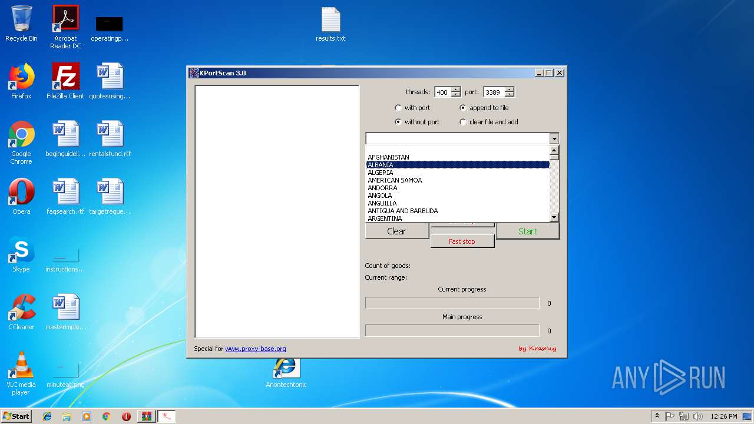
Task: Increase port spinner value
Action: 510,90
